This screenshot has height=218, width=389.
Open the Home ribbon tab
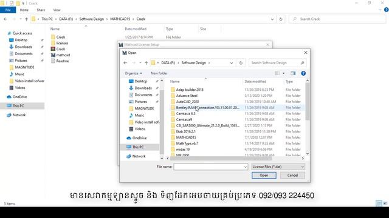pyautogui.click(x=24, y=10)
